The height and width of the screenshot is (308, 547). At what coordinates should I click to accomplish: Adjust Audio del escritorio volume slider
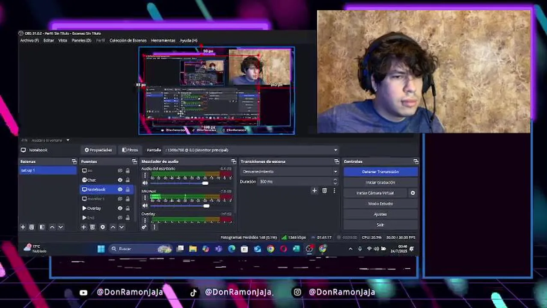(x=191, y=183)
